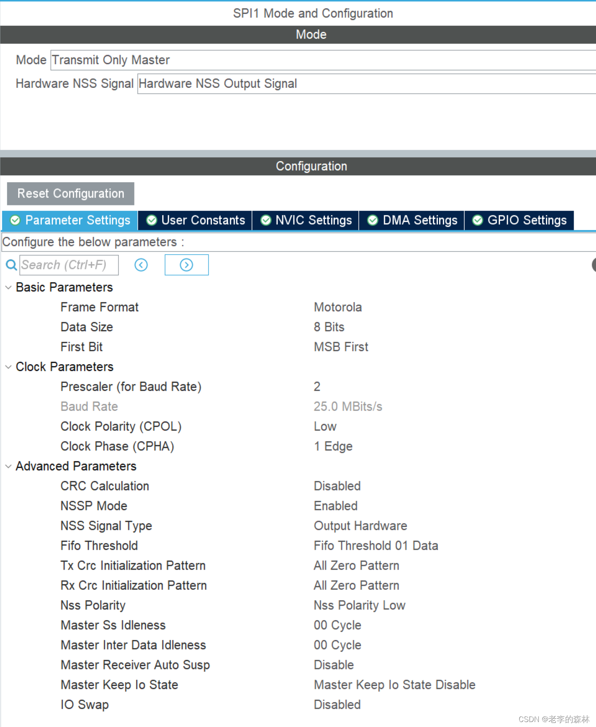Change CRC Calculation value Disabled
The image size is (596, 727).
(x=337, y=486)
